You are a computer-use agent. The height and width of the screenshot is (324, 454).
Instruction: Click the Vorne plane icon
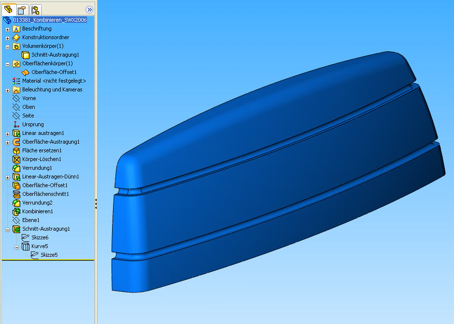pyautogui.click(x=16, y=98)
